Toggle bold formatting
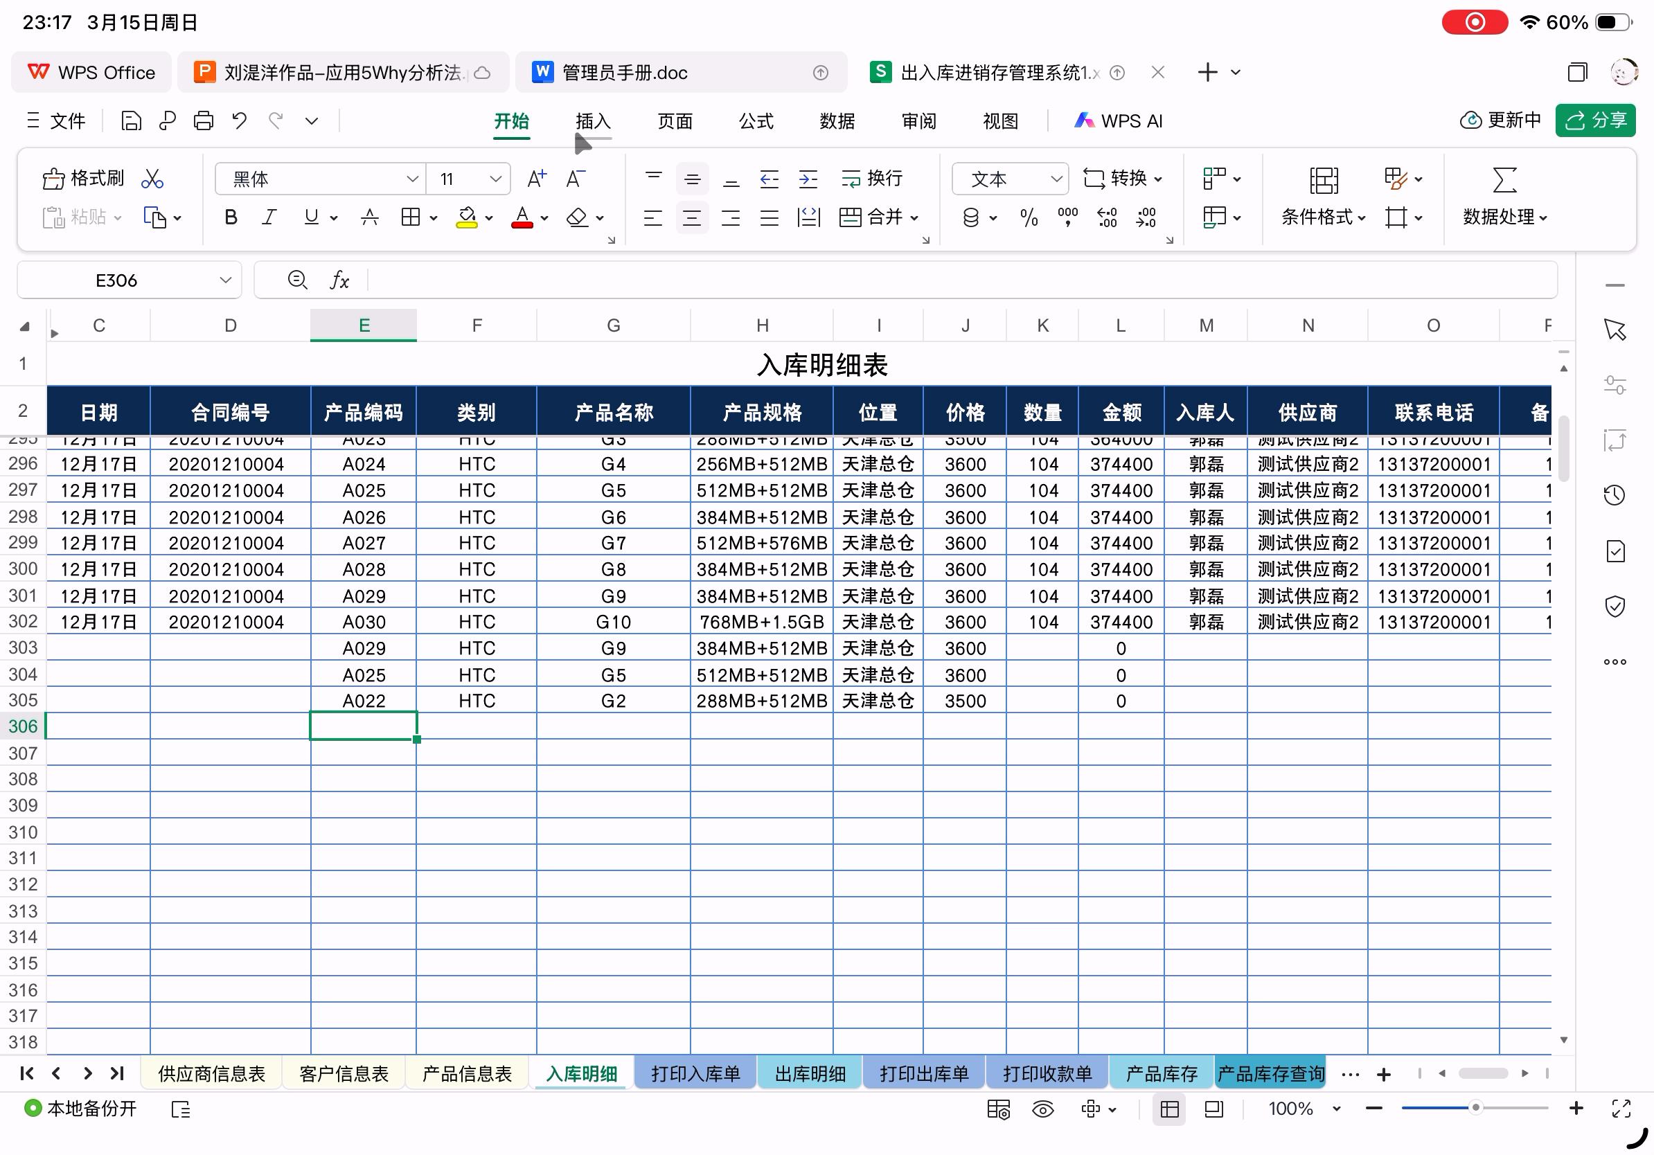The width and height of the screenshot is (1654, 1155). (231, 217)
